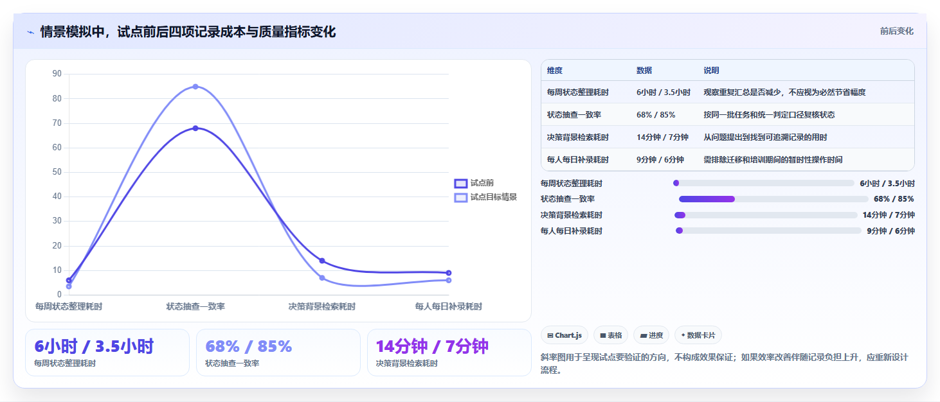
Task: Click the 说明 table column header
Action: point(712,71)
